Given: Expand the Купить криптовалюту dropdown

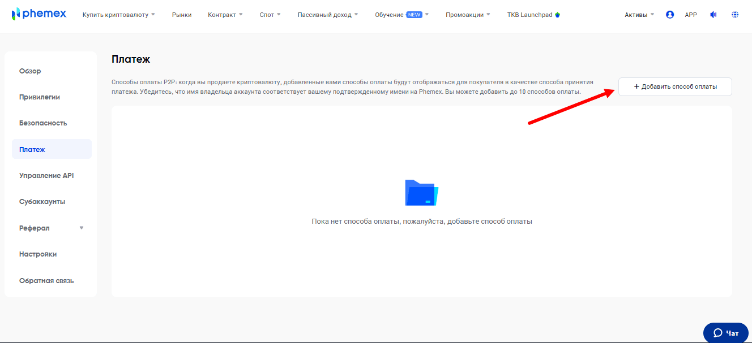Looking at the screenshot, I should 118,15.
